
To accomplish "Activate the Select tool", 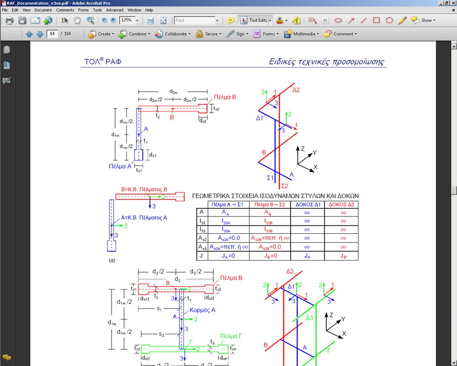I will [65, 21].
